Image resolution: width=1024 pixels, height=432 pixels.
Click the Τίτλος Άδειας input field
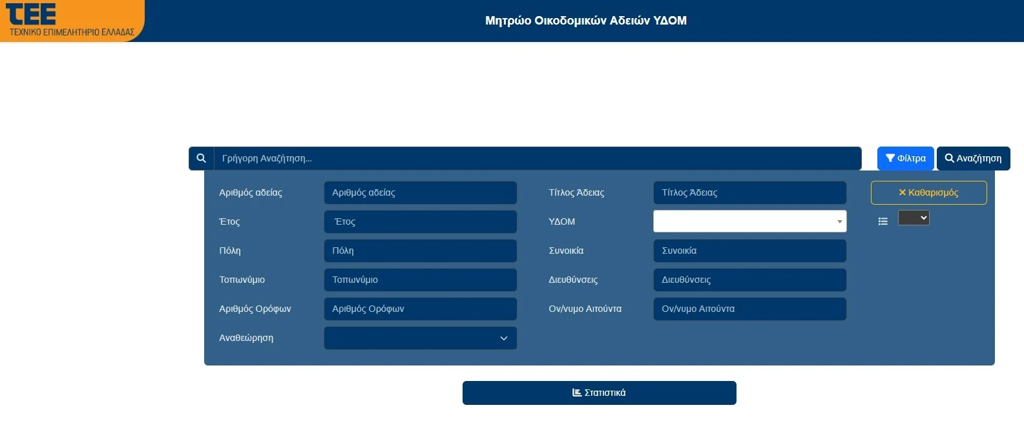tap(749, 192)
